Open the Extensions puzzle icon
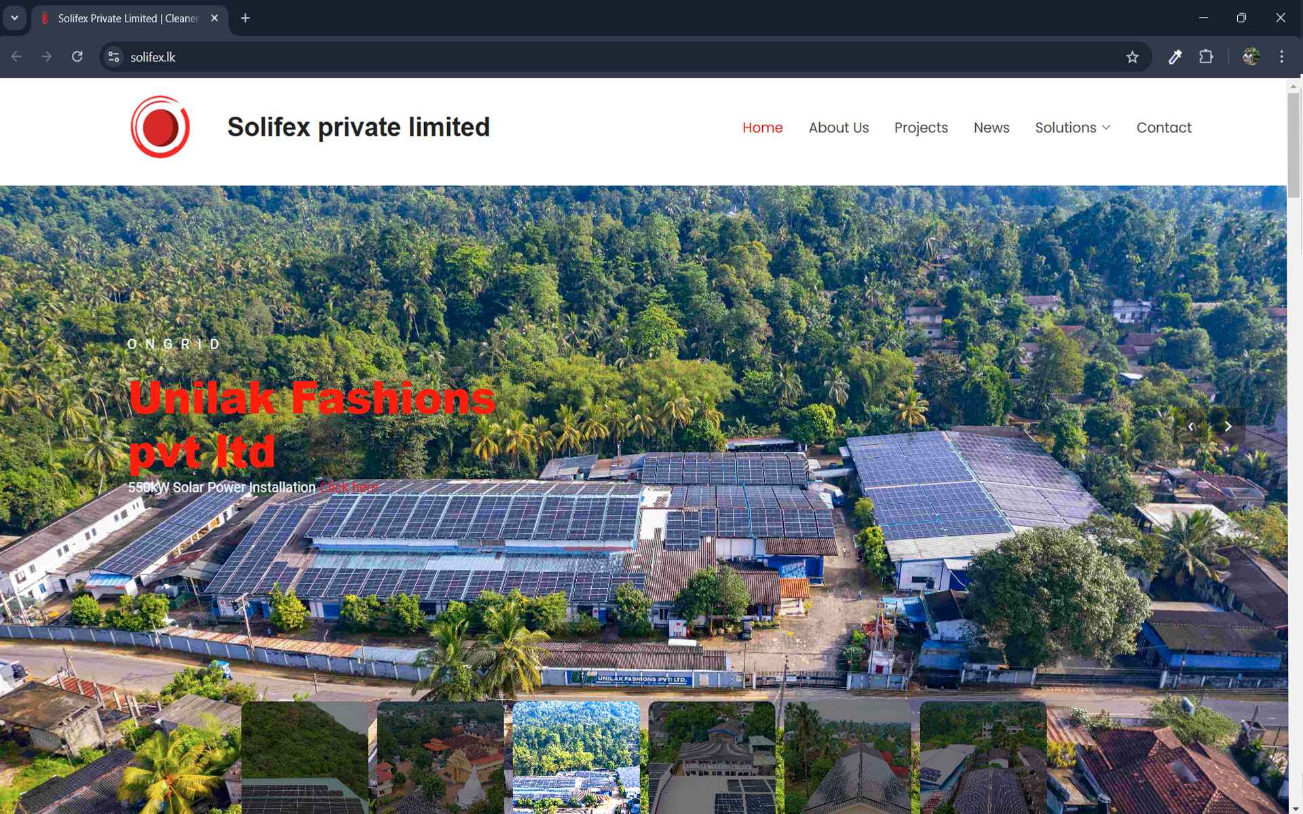 click(1206, 57)
